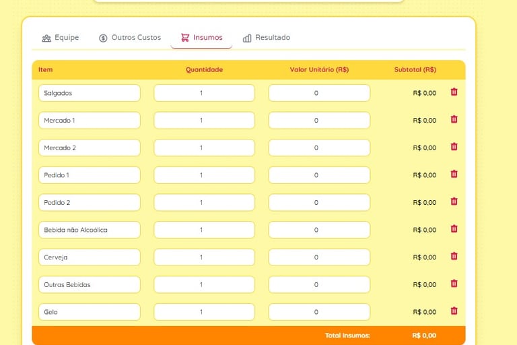The height and width of the screenshot is (345, 517).
Task: Edit the quantity field for Mercado 2
Action: tap(204, 148)
